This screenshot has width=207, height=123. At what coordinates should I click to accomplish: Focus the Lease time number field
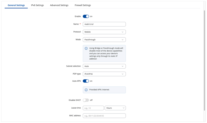click(x=93, y=108)
